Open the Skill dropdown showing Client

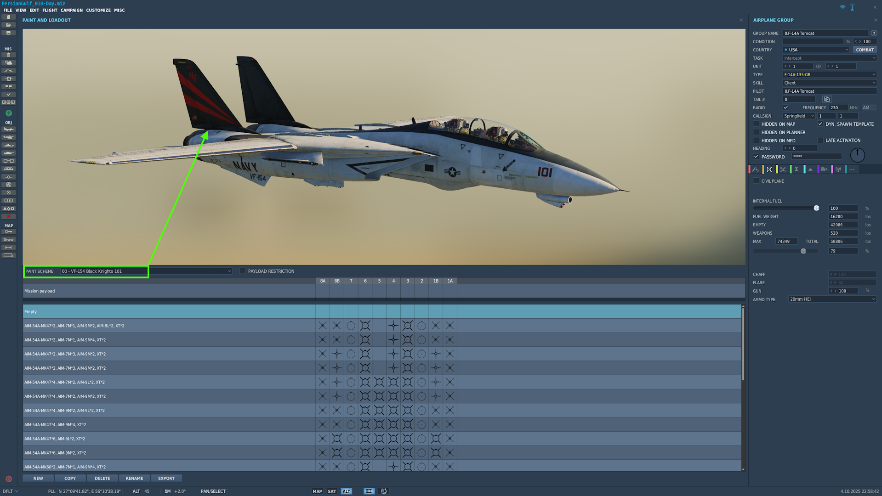click(x=830, y=83)
